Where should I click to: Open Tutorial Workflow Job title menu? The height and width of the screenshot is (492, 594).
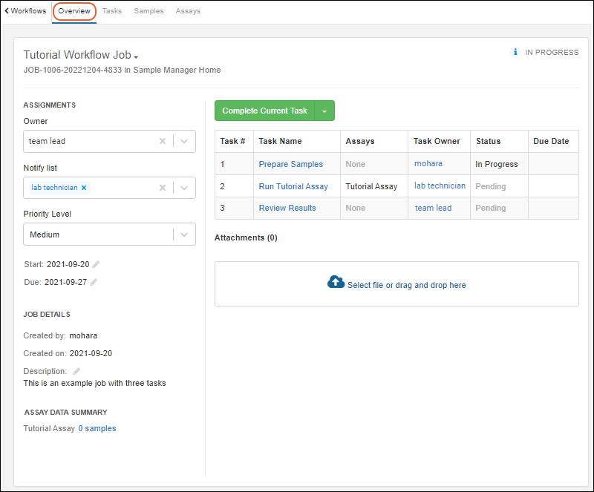click(136, 56)
